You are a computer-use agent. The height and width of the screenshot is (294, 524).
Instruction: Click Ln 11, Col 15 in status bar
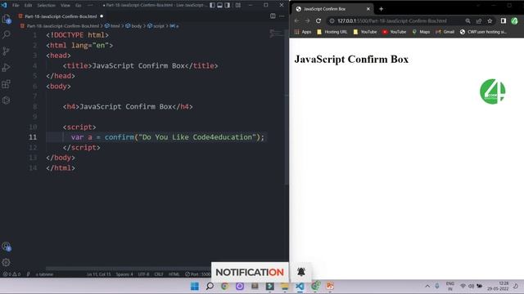[x=99, y=274]
